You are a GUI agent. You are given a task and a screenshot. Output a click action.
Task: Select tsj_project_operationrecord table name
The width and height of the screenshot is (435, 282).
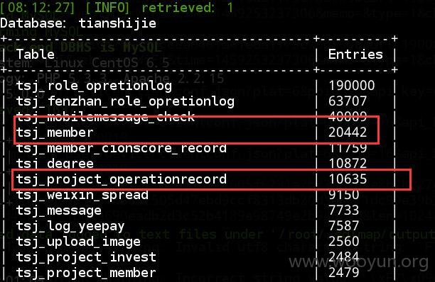click(x=122, y=179)
